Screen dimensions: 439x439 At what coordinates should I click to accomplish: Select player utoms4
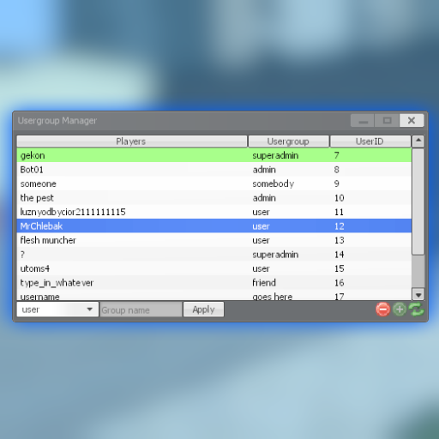(x=214, y=268)
